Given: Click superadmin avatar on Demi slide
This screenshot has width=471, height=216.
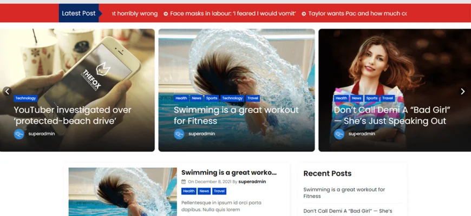Looking at the screenshot, I should click(x=339, y=134).
